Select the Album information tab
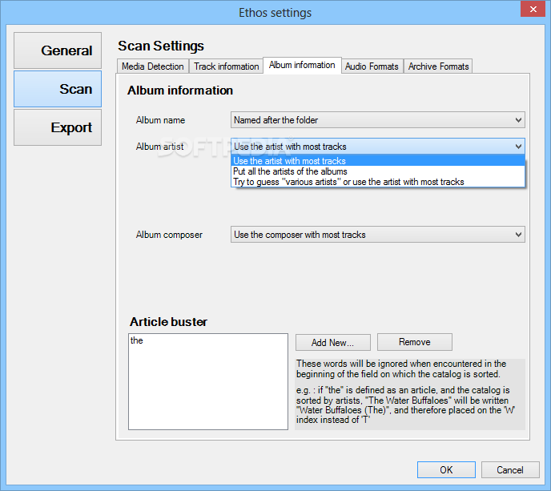 pyautogui.click(x=302, y=66)
